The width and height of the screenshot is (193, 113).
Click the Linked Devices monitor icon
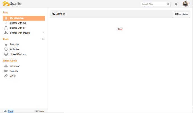pyautogui.click(x=6, y=54)
